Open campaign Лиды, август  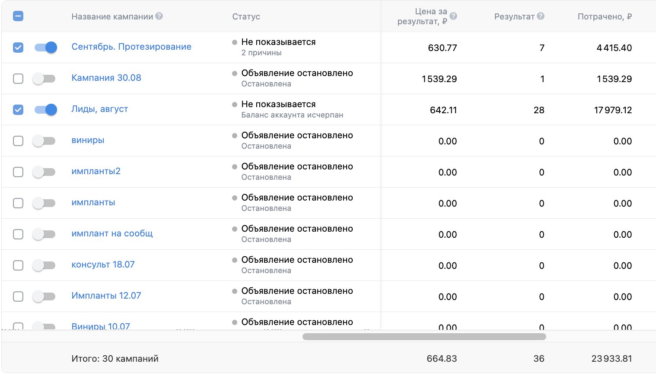click(100, 109)
